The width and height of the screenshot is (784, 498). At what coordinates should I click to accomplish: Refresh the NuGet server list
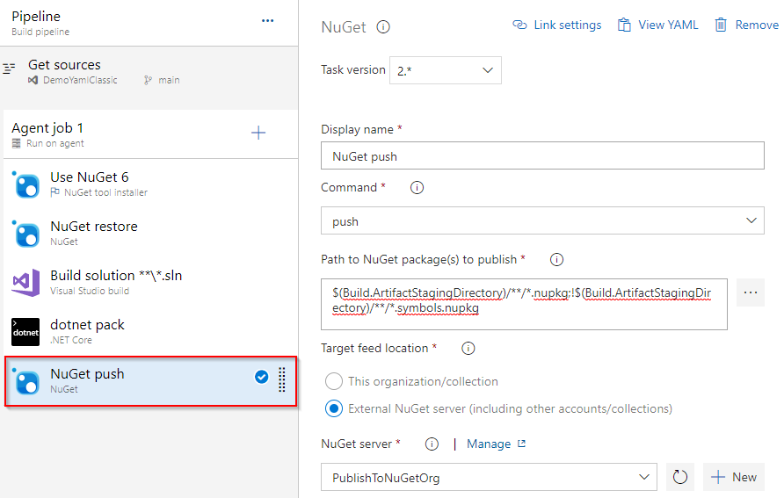coord(680,477)
